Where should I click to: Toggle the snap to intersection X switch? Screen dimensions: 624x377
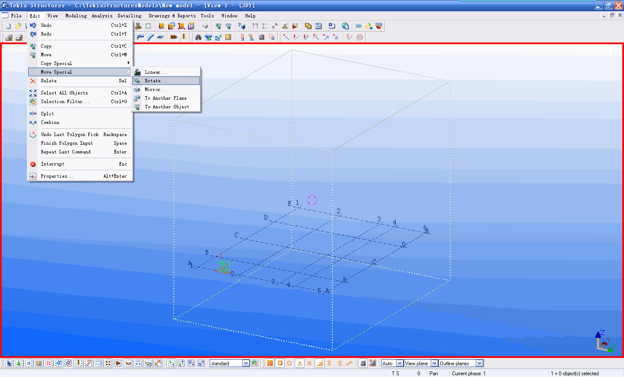point(309,363)
